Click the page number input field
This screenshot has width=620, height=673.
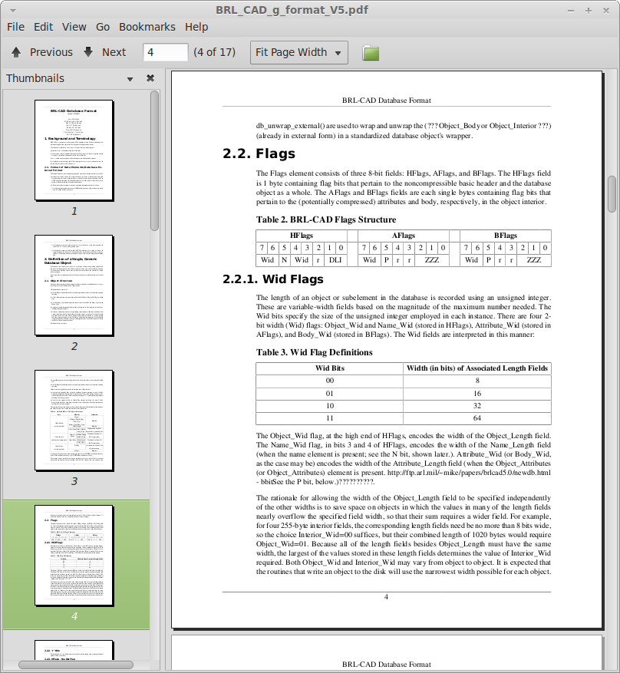point(165,52)
